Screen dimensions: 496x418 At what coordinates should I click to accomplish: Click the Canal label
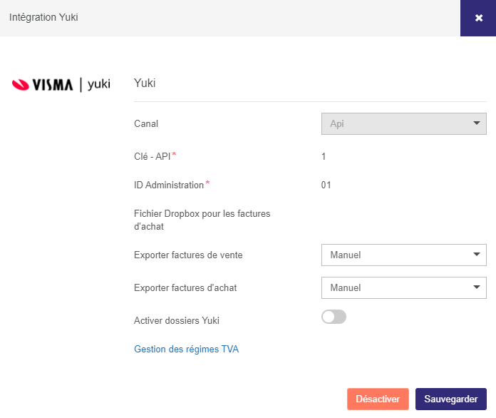[146, 124]
